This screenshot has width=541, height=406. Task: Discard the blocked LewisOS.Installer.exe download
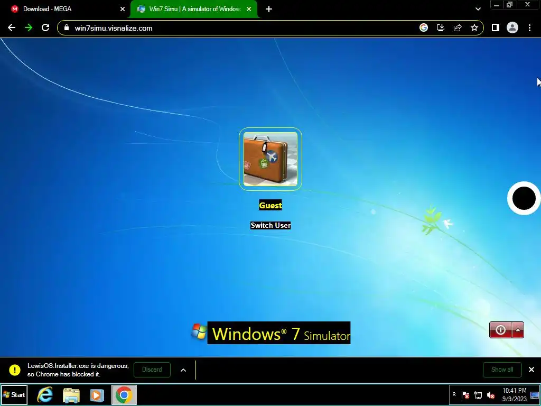(x=152, y=370)
